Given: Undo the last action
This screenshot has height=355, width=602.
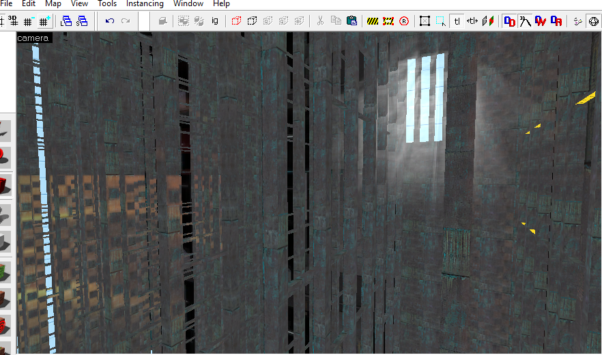Looking at the screenshot, I should (x=110, y=20).
